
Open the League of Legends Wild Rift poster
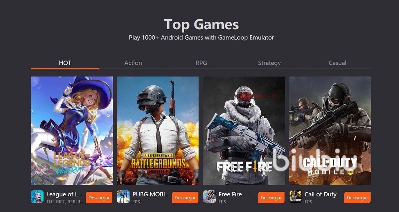point(72,131)
